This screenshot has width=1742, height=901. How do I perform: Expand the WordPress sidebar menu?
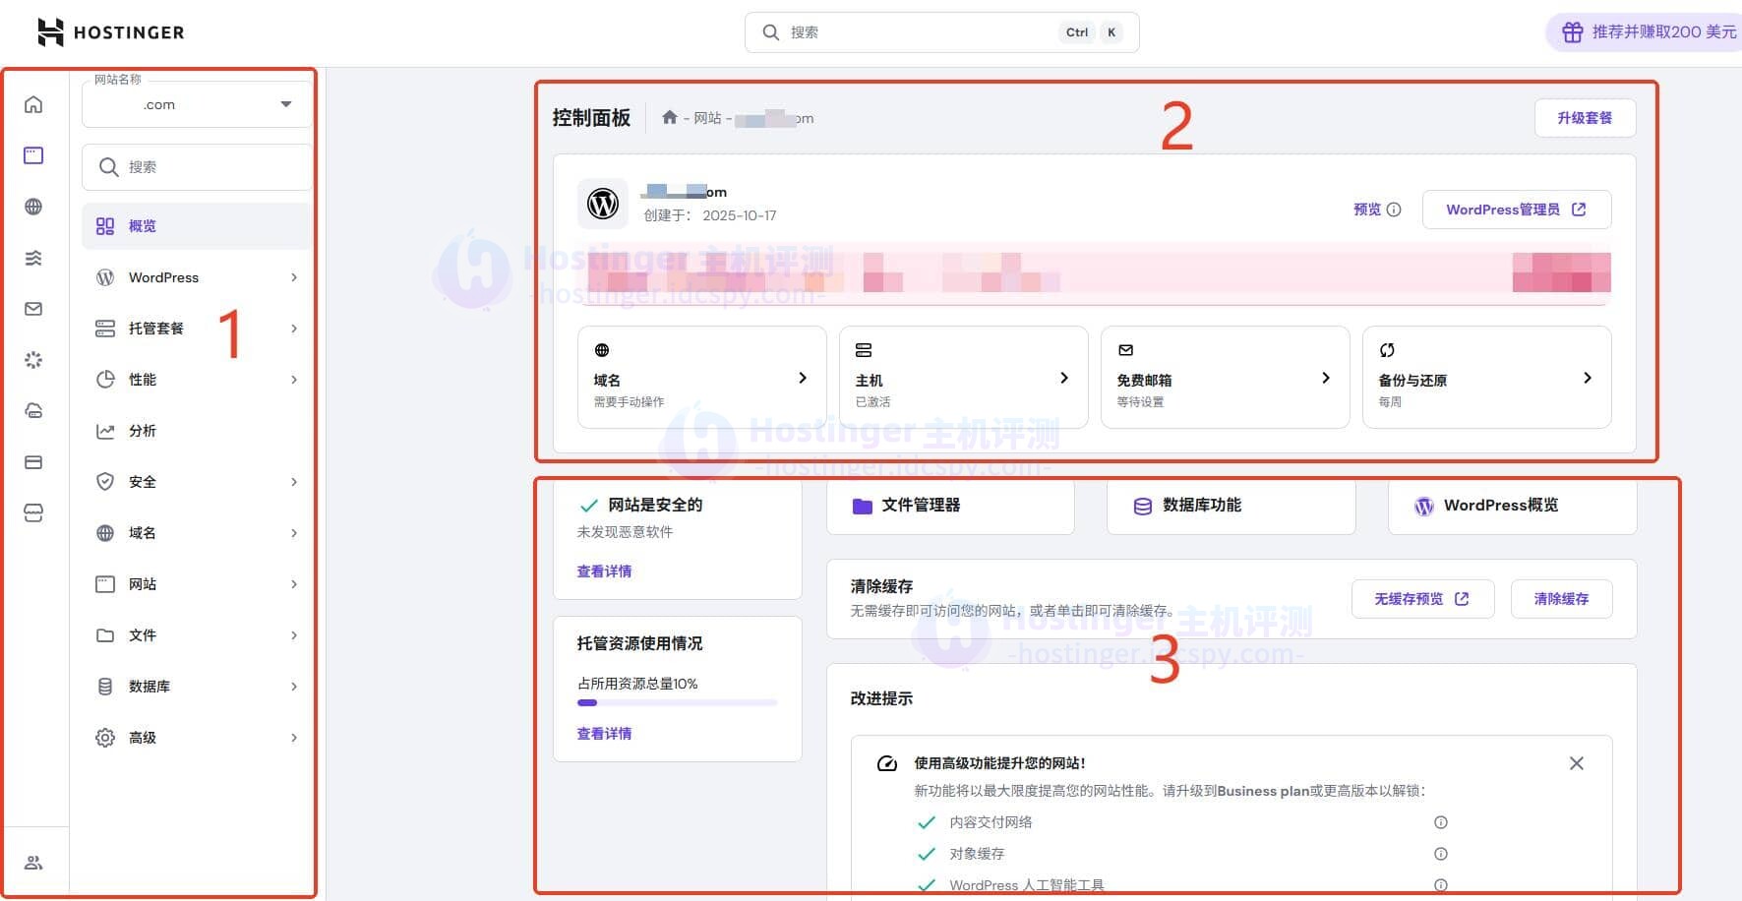(197, 277)
